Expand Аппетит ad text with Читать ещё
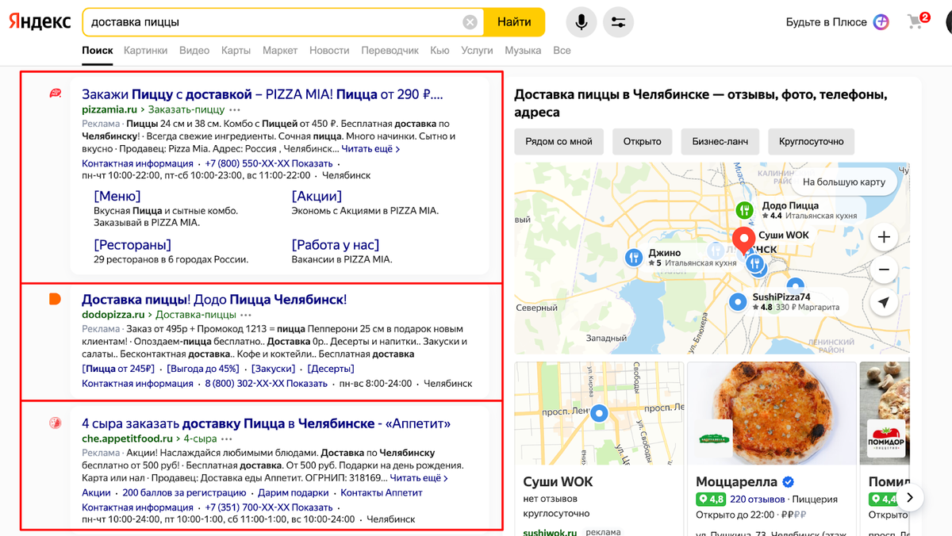 coord(419,478)
